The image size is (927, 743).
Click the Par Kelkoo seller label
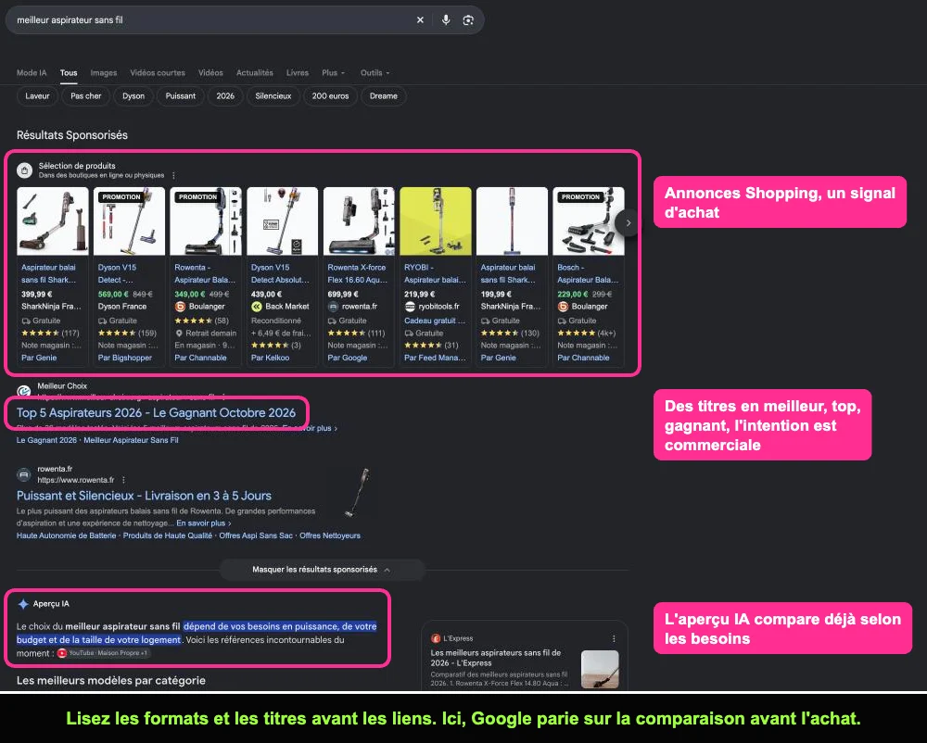(270, 358)
